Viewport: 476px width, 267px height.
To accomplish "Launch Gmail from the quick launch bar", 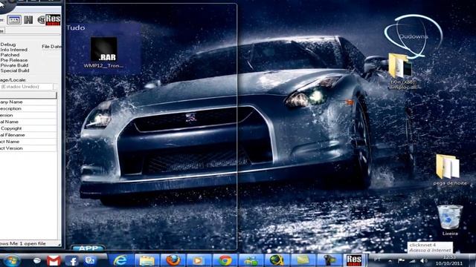I will point(54,260).
